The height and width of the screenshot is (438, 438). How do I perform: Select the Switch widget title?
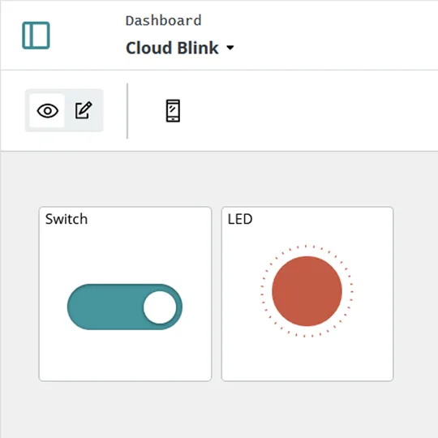(x=67, y=219)
